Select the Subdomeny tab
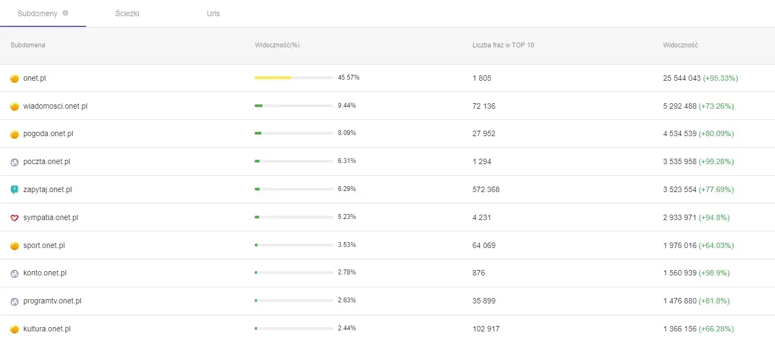775x340 pixels. click(x=37, y=13)
